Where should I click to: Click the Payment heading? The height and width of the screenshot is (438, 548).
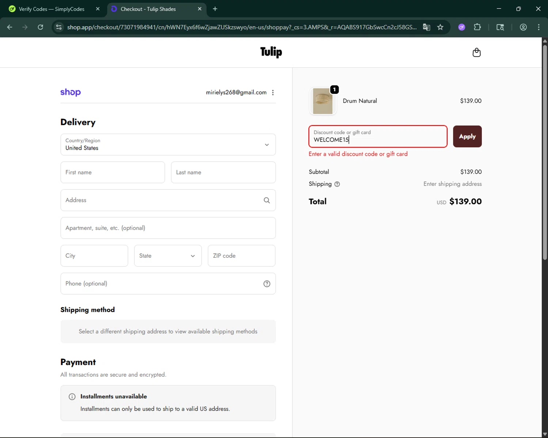(x=78, y=362)
